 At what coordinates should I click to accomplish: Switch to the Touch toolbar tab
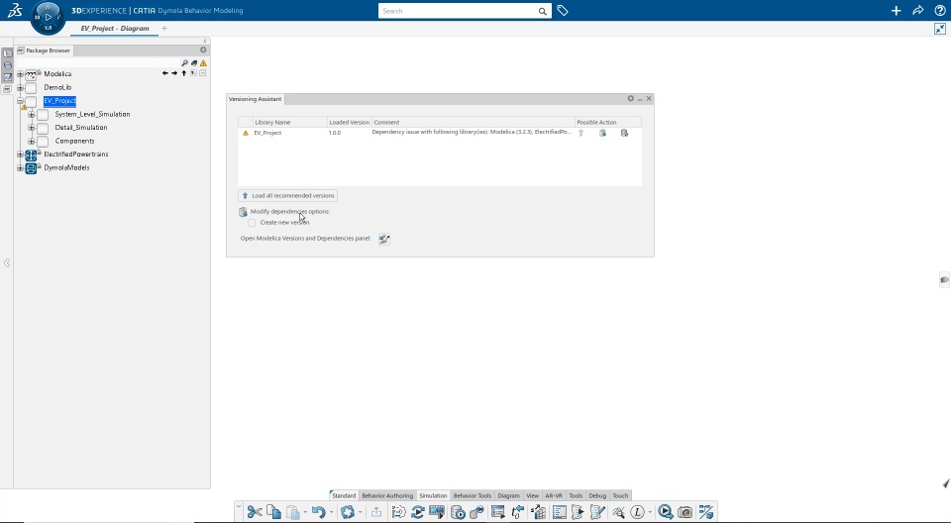point(620,495)
